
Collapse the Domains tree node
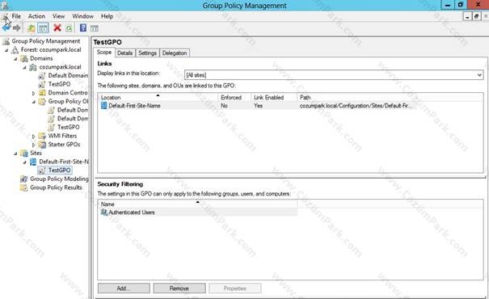click(15, 59)
